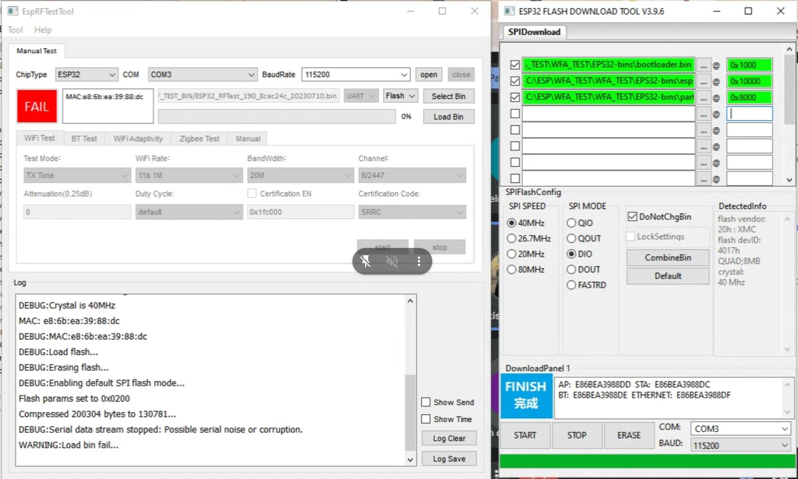Click the Log panel vertical scrollbar

(x=410, y=380)
